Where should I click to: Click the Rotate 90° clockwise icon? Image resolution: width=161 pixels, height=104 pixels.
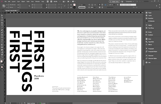[59, 5]
